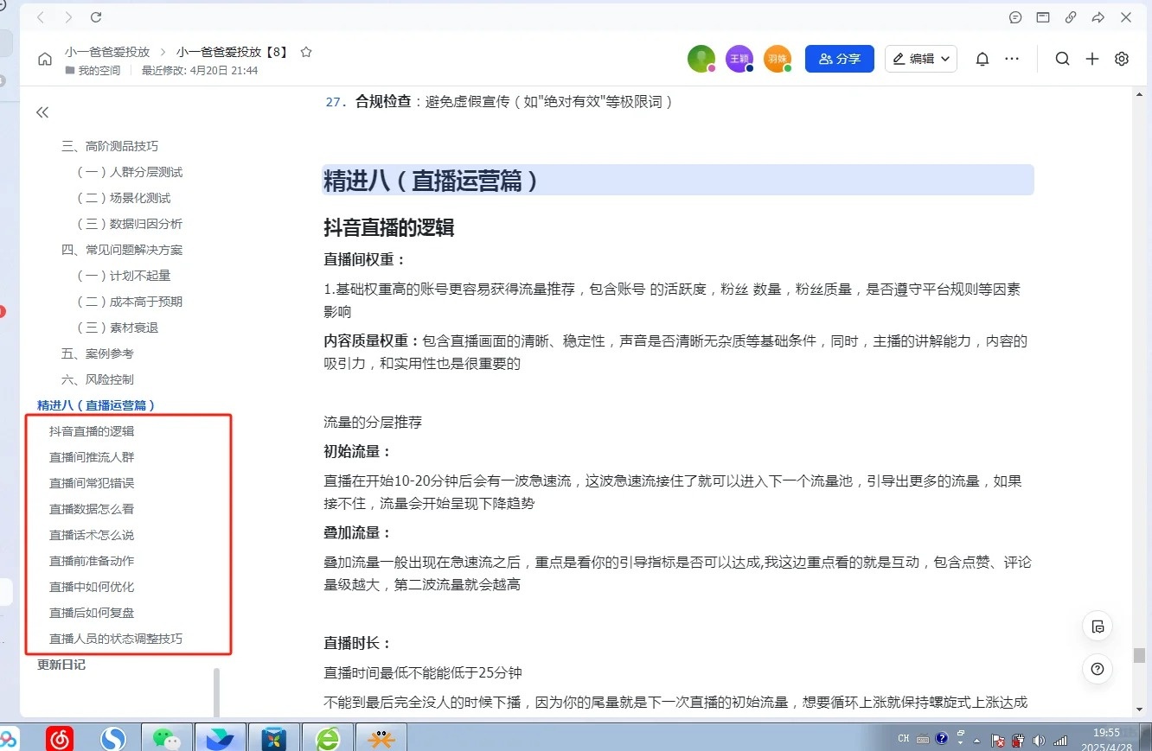The width and height of the screenshot is (1152, 751).
Task: Open the window layout icon
Action: pyautogui.click(x=1043, y=17)
